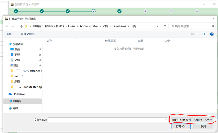Screen dimensions: 218x133
Task: Close the 打开基于文件的术语库 dialog
Action: click(x=214, y=19)
